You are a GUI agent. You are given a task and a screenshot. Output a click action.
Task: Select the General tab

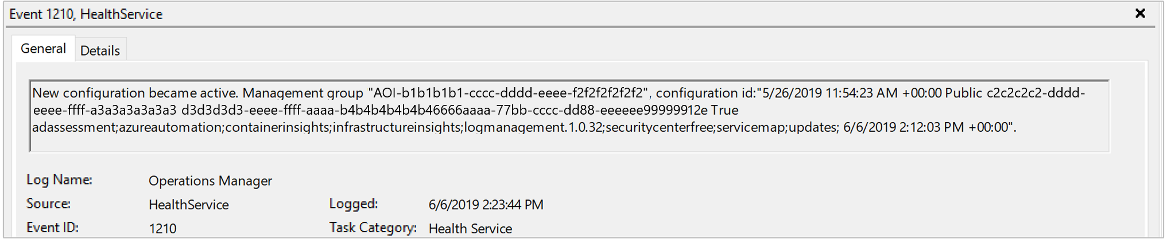(x=43, y=49)
